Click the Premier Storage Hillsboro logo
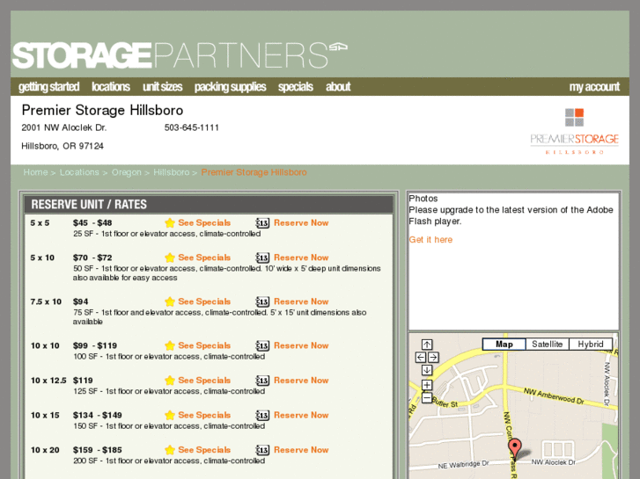 tap(574, 131)
